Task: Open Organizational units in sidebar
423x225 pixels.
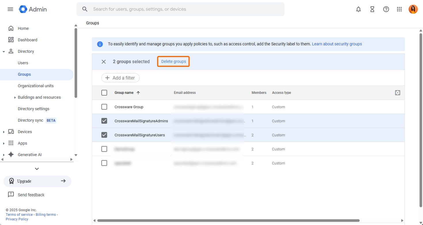Action: [x=36, y=86]
